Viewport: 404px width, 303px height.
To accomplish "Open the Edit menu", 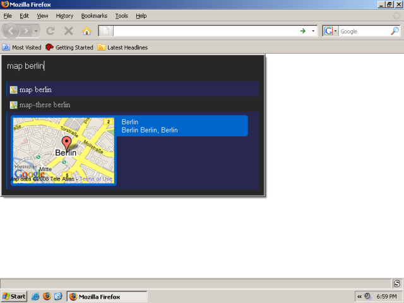I will tap(24, 16).
